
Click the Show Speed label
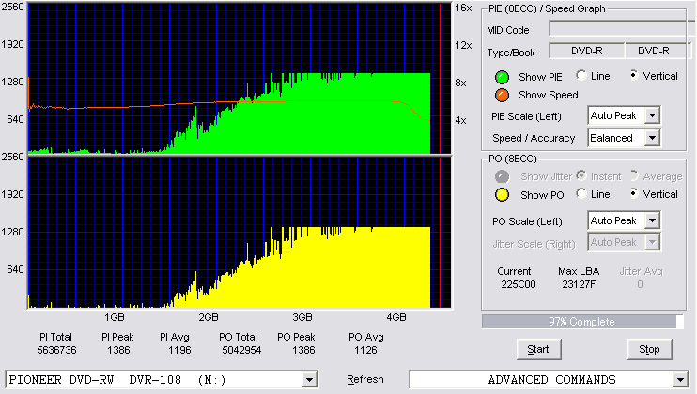pos(548,95)
